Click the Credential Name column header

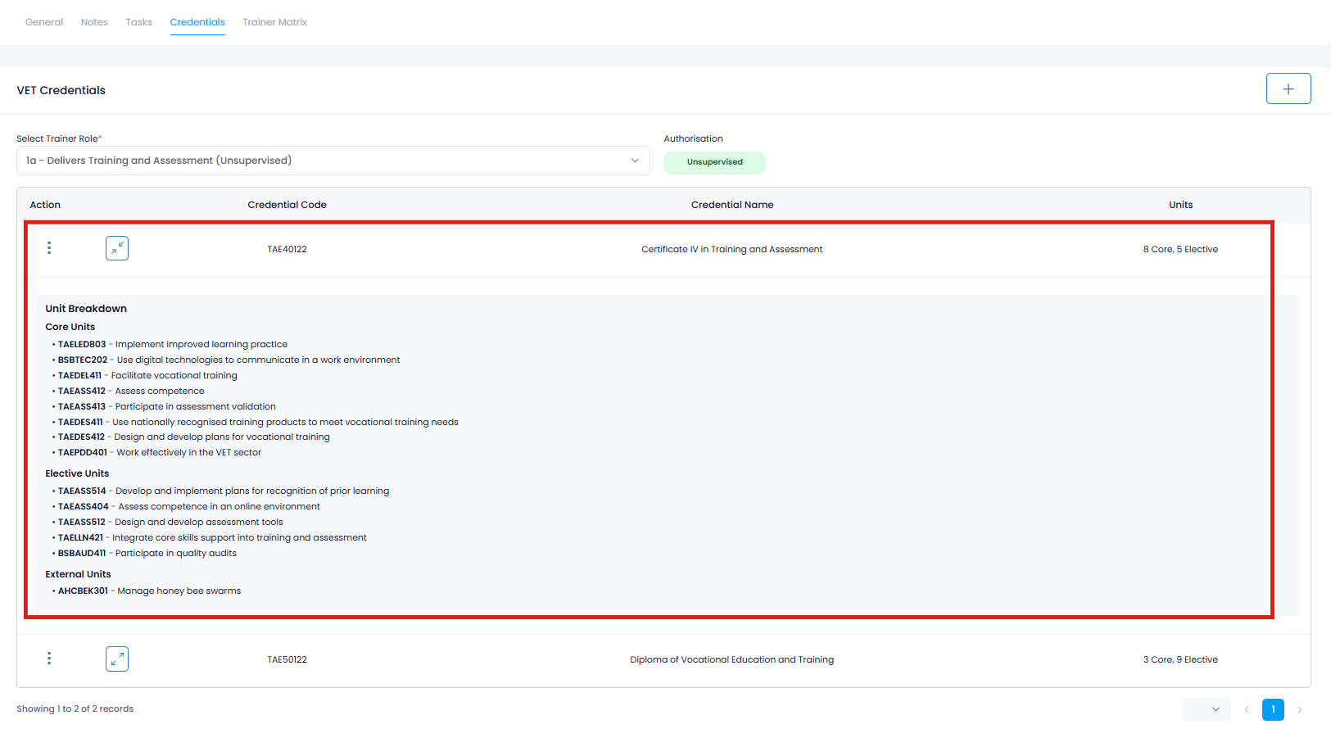pyautogui.click(x=732, y=205)
